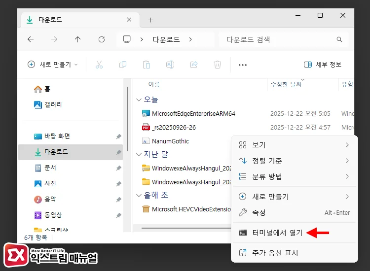Screen dimensions: 370x271
Task: Choose 추가 옵션 표시 in context menu
Action: pos(294,253)
